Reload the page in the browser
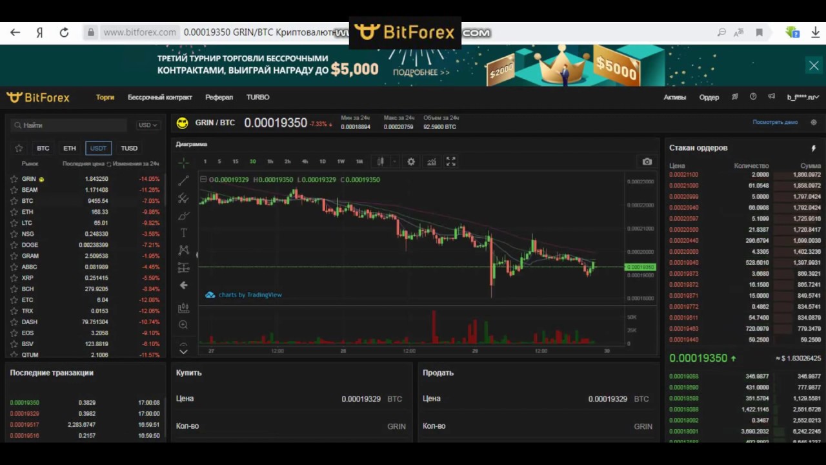The image size is (826, 465). (x=64, y=32)
